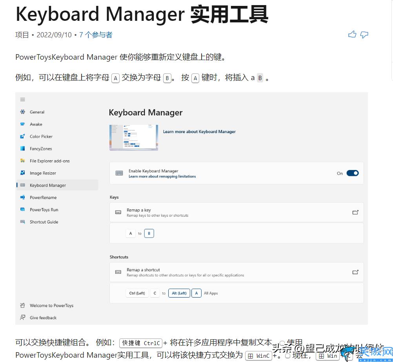Open Remap a shortcut external window icon
This screenshot has width=393, height=362.
(355, 272)
